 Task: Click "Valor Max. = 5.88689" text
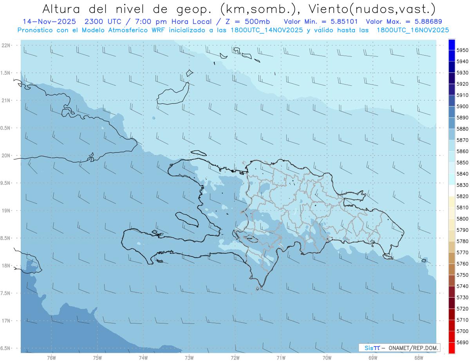[404, 22]
